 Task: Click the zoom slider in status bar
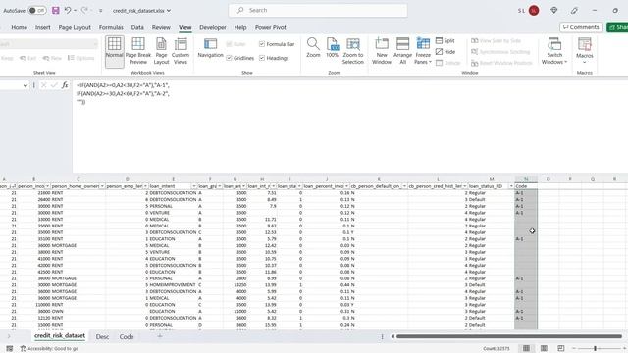tap(596, 349)
